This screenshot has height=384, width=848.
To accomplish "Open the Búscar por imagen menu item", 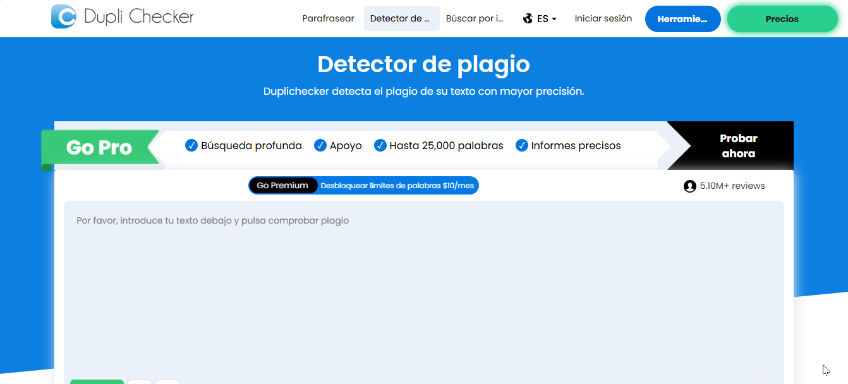I will 475,18.
